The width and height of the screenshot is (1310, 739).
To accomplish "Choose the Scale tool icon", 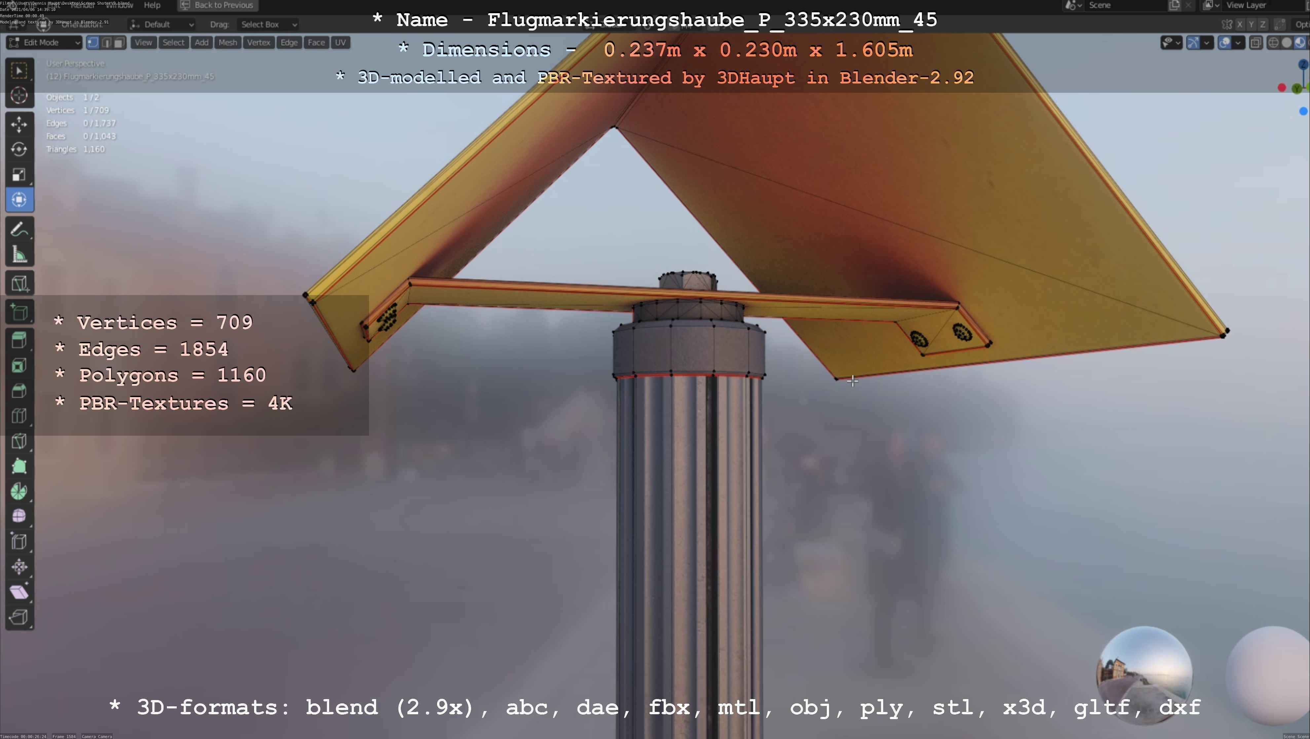I will (19, 175).
